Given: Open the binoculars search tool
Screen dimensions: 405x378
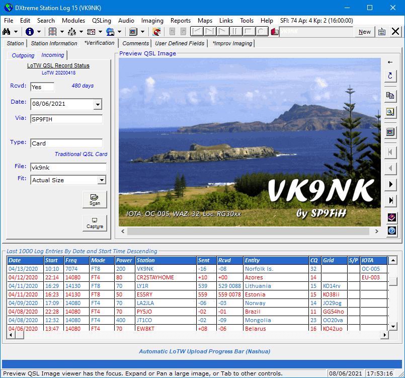Looking at the screenshot, I should pyautogui.click(x=8, y=31).
